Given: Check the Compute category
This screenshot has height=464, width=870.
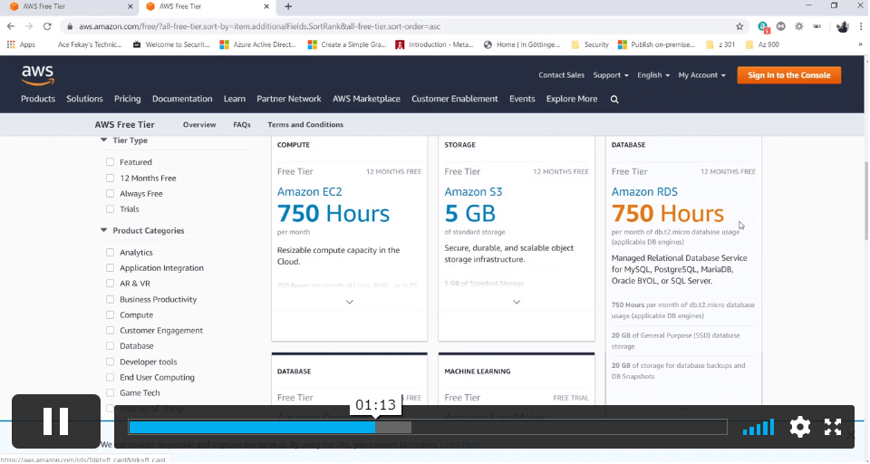Looking at the screenshot, I should [110, 315].
